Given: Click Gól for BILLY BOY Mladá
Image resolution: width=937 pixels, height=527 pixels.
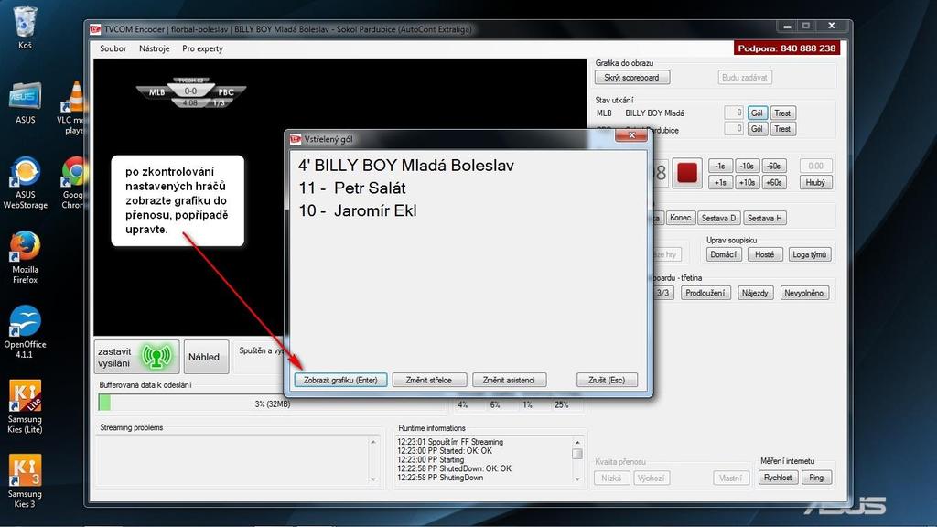Looking at the screenshot, I should (x=757, y=113).
